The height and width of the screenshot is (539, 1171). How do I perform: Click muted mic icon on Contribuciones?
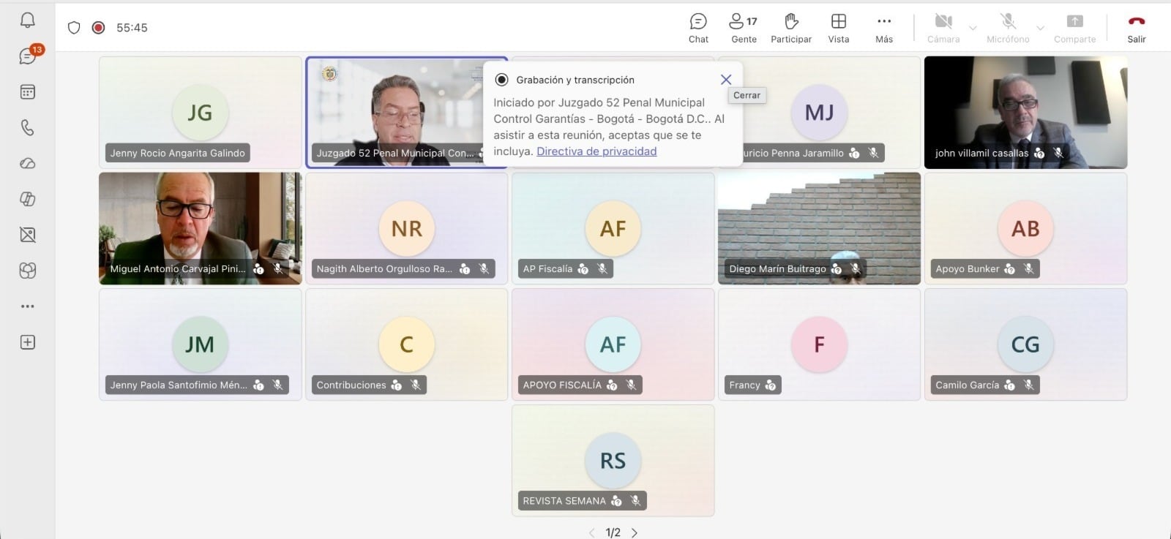point(416,385)
